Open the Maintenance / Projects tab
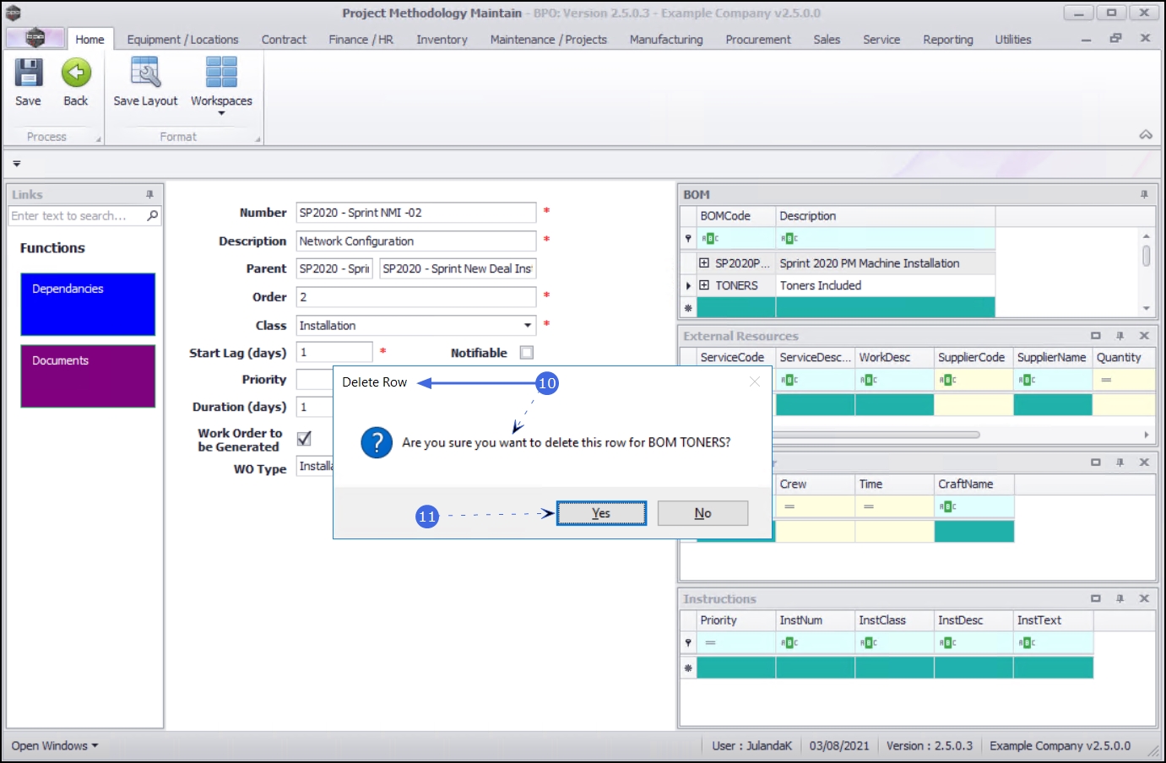This screenshot has height=763, width=1166. pos(548,40)
